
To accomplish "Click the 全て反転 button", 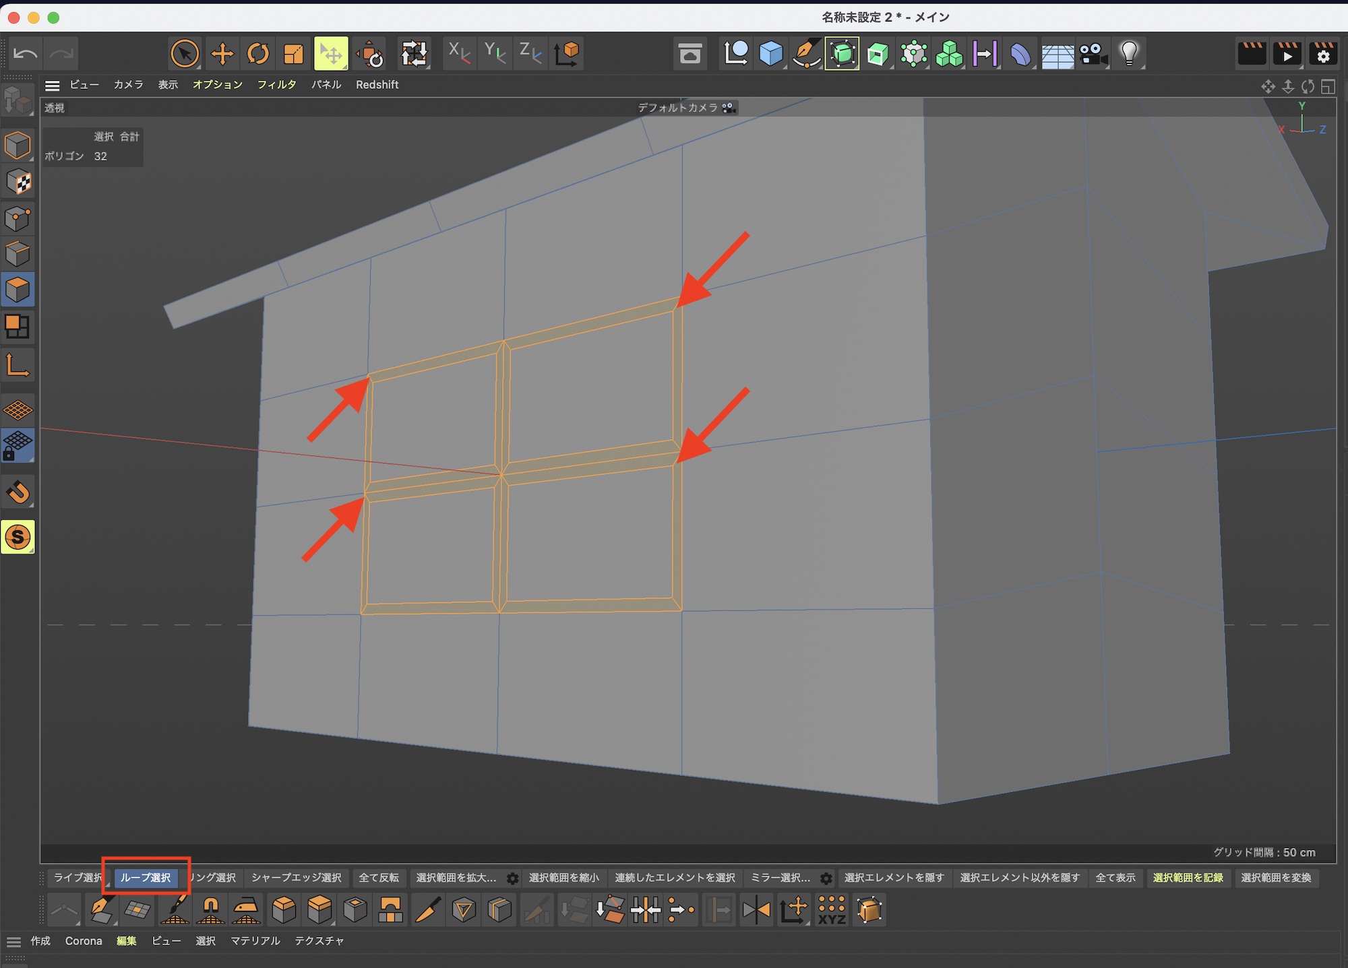I will click(378, 878).
